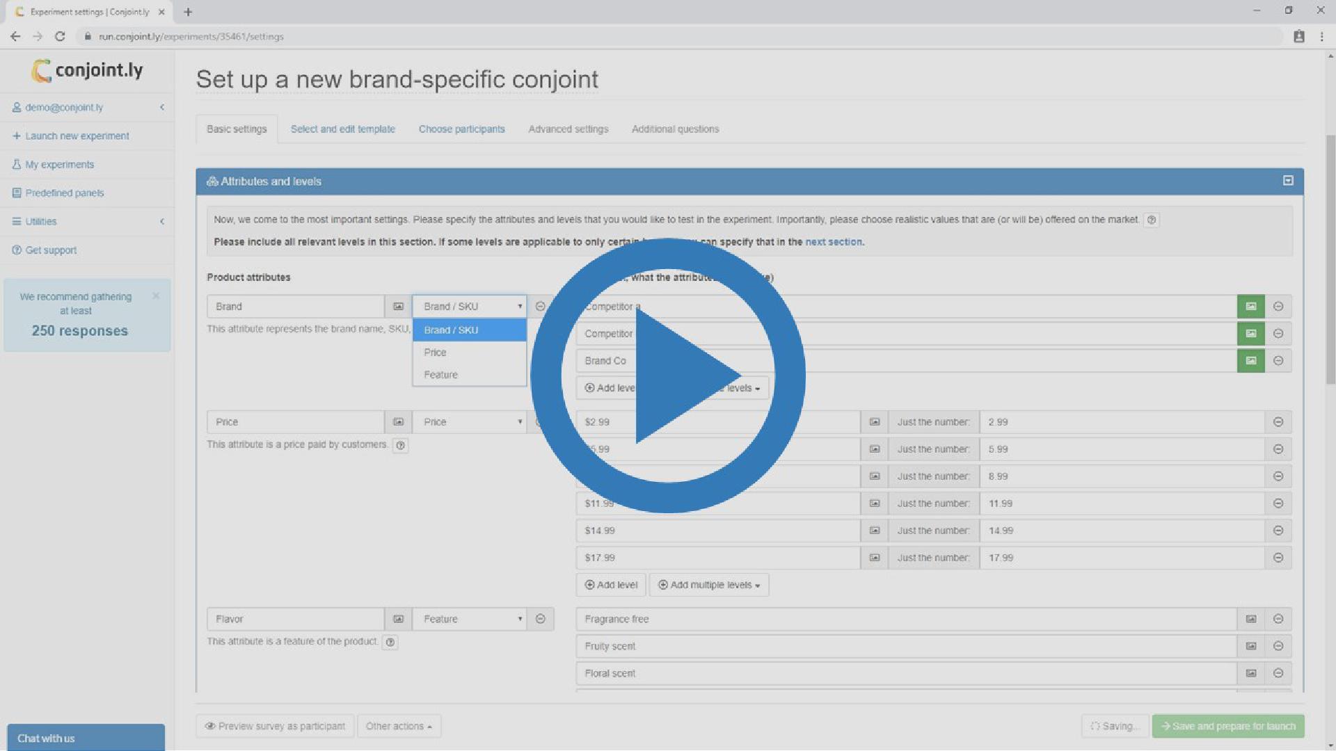The image size is (1336, 751).
Task: Play the video using the large play button
Action: coord(668,376)
